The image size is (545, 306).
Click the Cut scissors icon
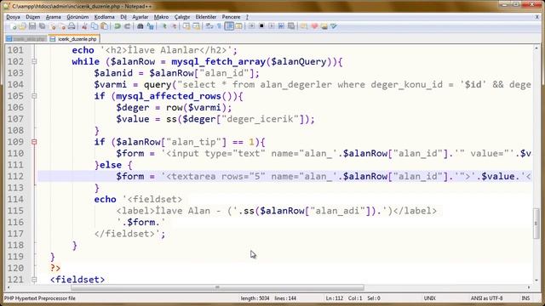point(84,26)
